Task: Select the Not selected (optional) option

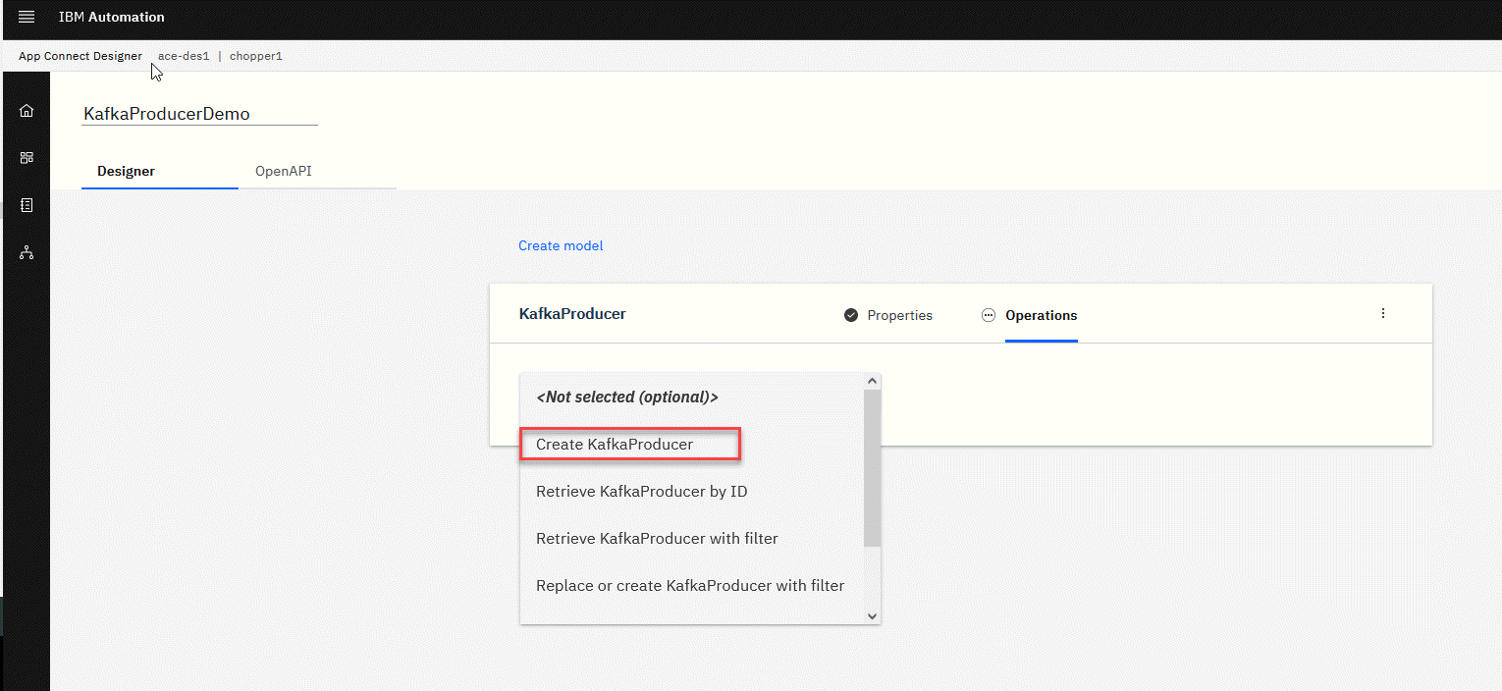Action: [627, 398]
